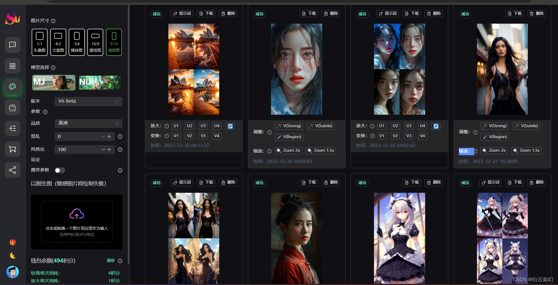
Task: Show info icon for 风格化 field
Action: (x=120, y=150)
